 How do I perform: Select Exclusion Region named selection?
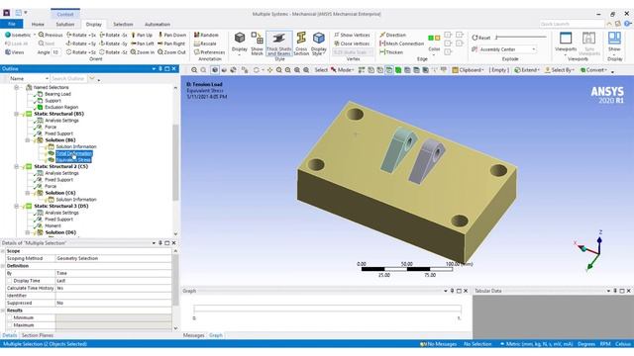pos(61,107)
